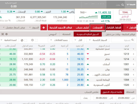Expand row chevron for symbol 1301

[134, 64]
